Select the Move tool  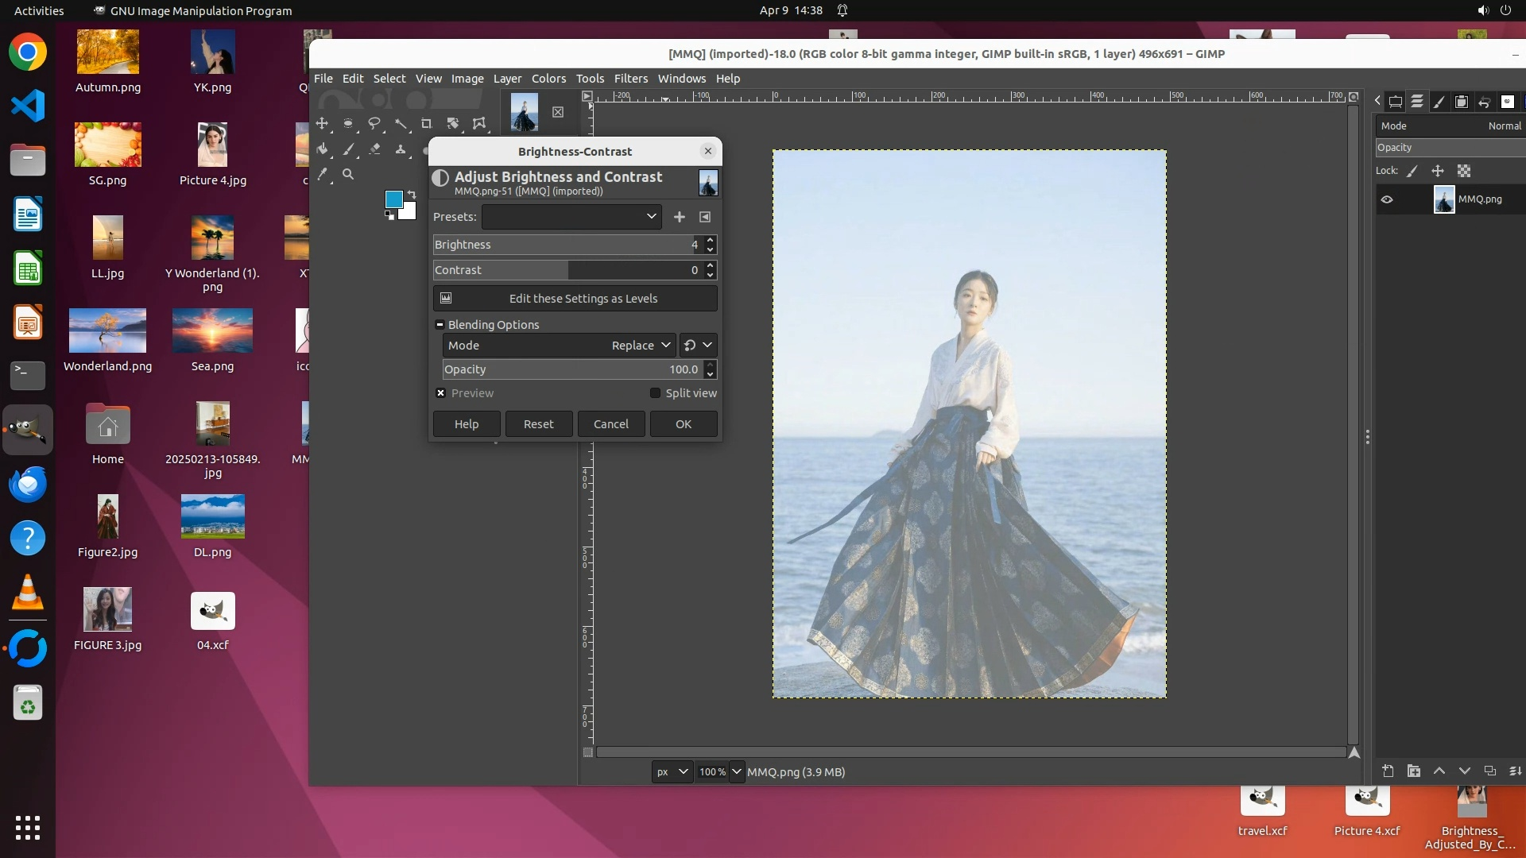(x=322, y=123)
